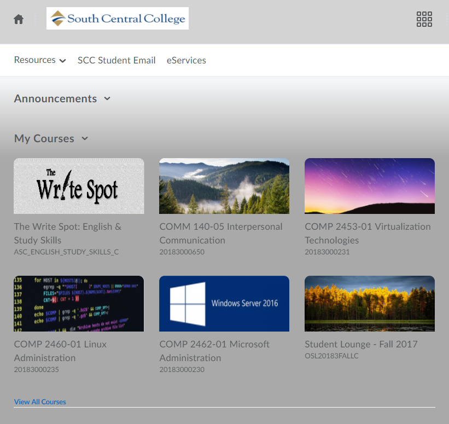449x424 pixels.
Task: Click course code 20183000230
Action: [x=182, y=370]
